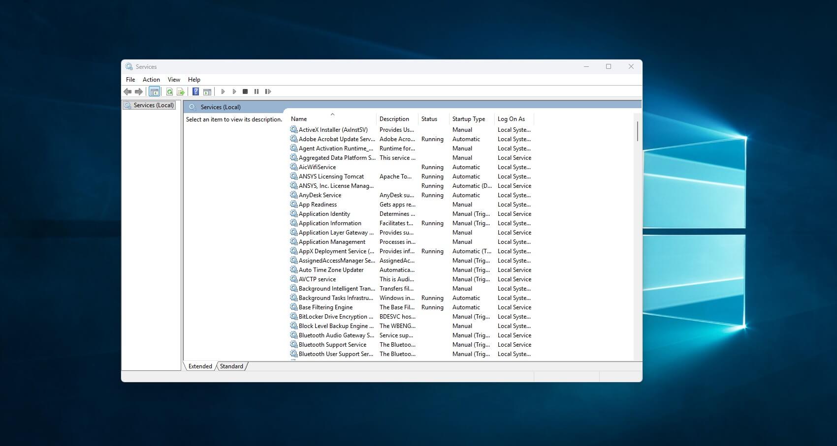Screen dimensions: 837x446
Task: Click the Stop Service square icon
Action: [x=245, y=91]
